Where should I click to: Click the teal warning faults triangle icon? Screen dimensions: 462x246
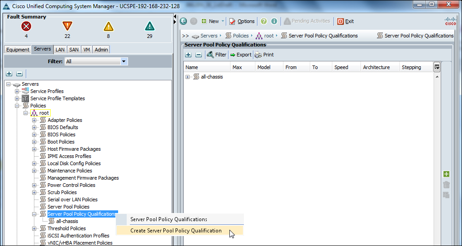pos(150,27)
